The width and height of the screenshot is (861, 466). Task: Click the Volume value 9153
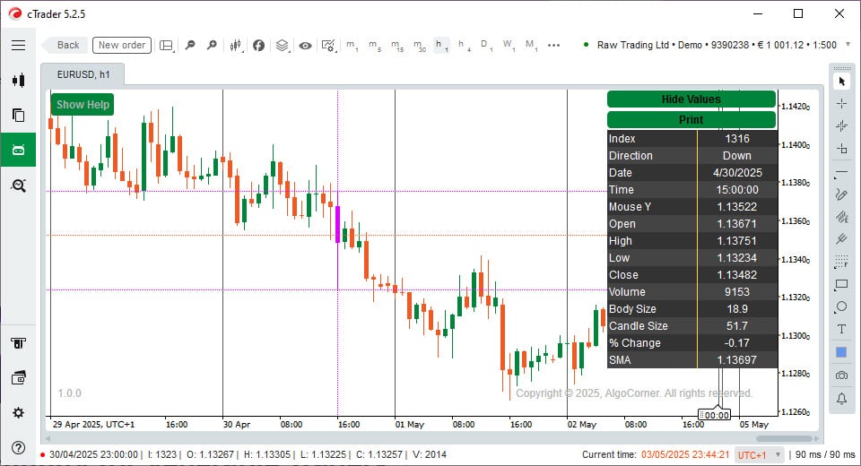tap(737, 292)
